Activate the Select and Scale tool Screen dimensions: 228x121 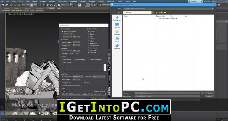[55, 5]
